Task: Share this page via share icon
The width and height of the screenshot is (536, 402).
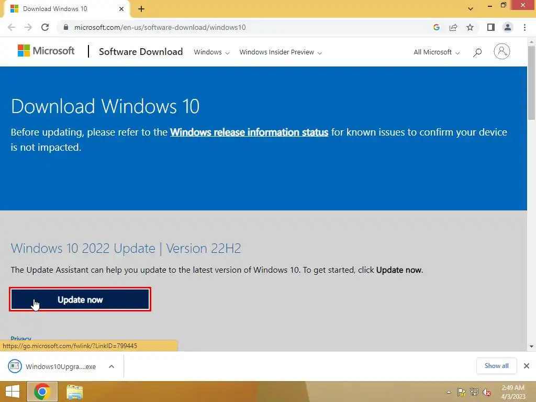Action: tap(453, 27)
